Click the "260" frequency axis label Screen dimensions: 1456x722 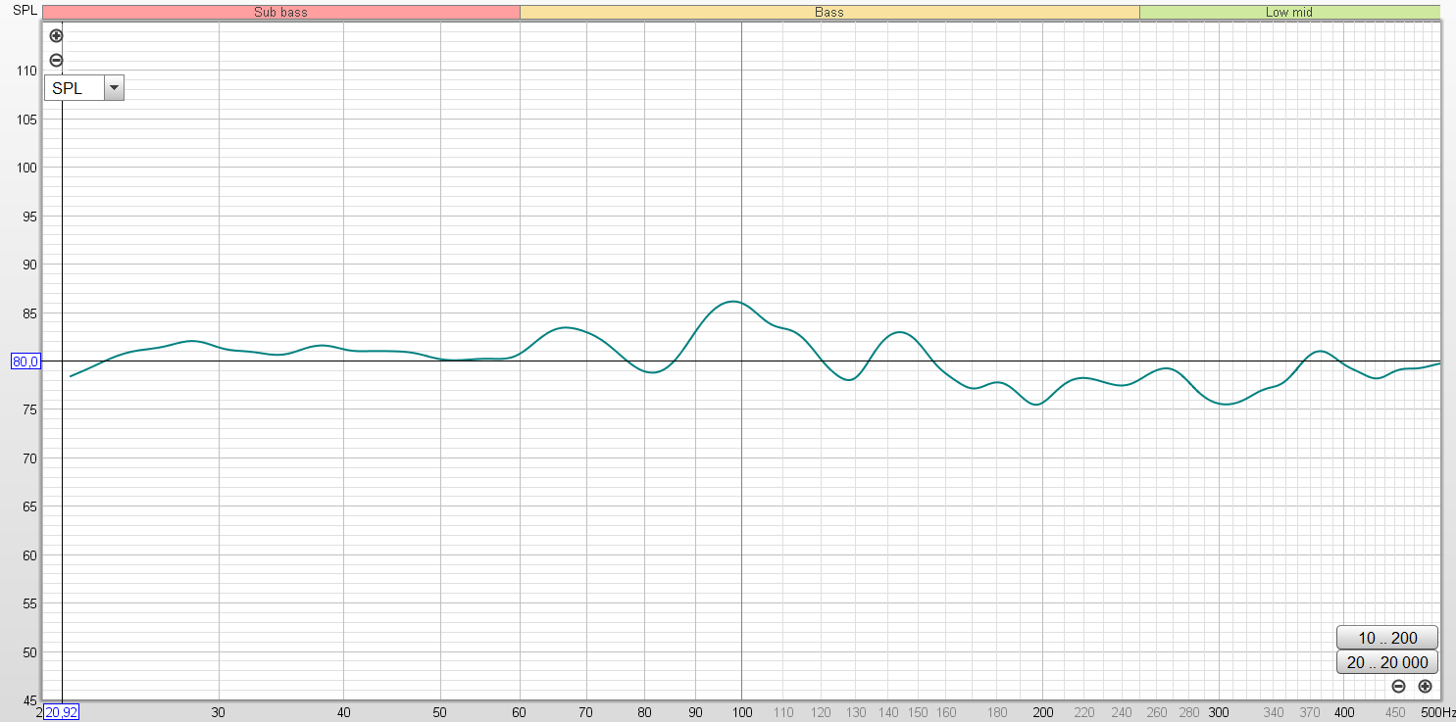1157,712
